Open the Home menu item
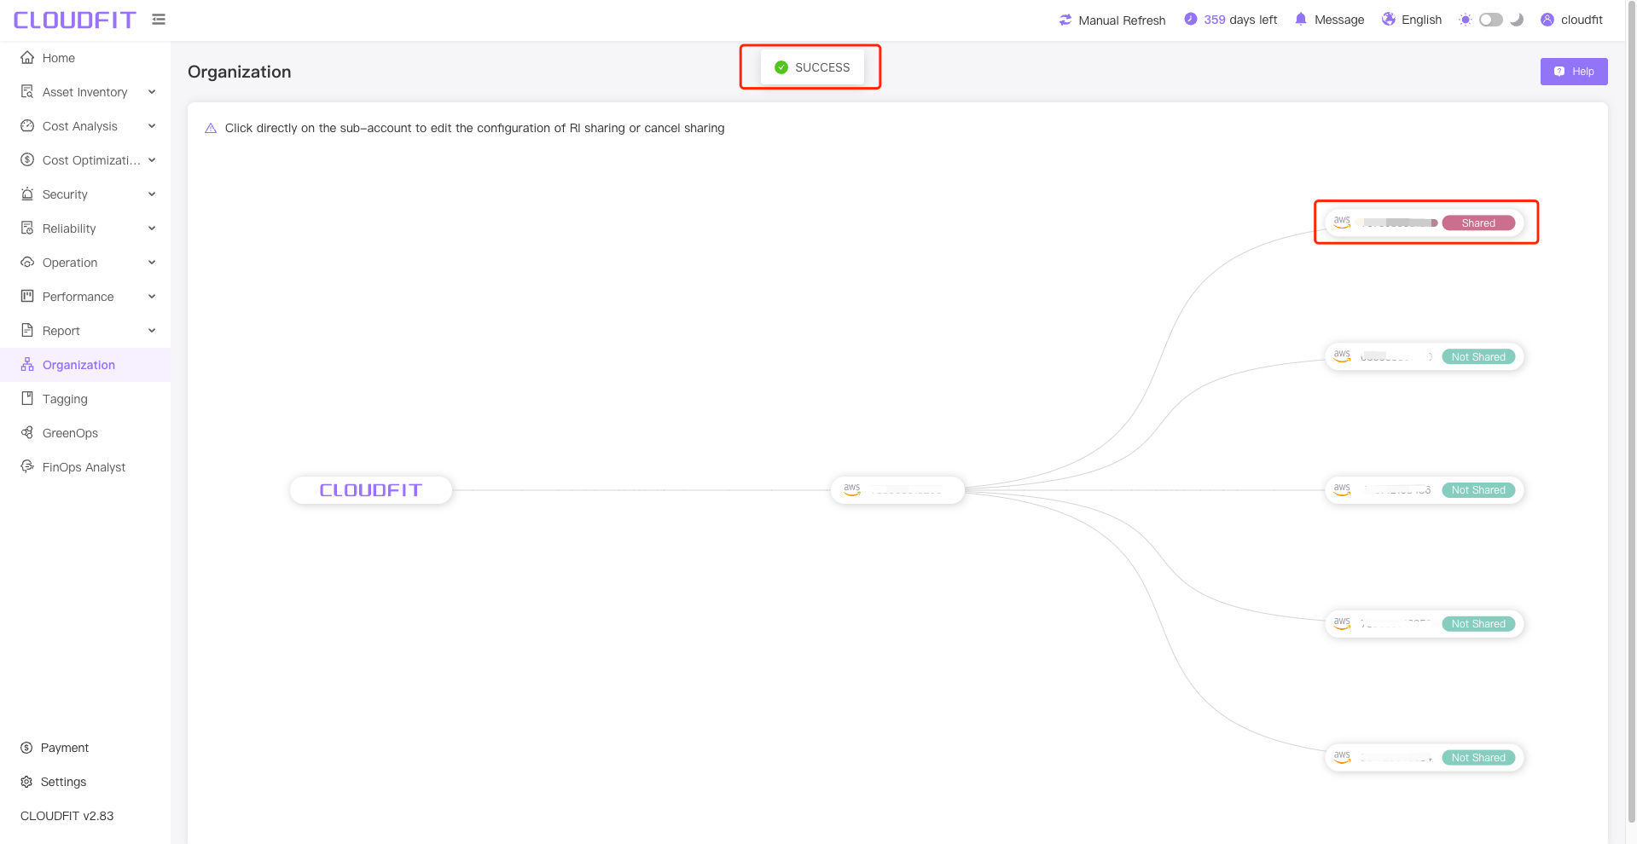 85,58
